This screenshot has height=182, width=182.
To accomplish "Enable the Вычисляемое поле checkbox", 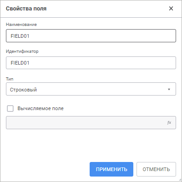I will pyautogui.click(x=10, y=108).
